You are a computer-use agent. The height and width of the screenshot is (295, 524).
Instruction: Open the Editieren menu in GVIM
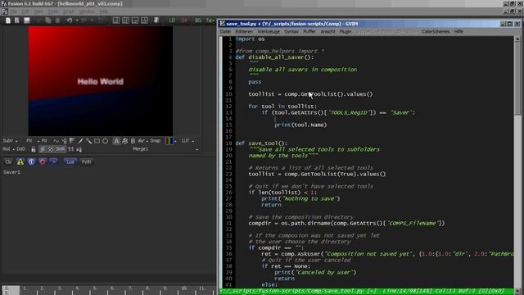tap(244, 31)
